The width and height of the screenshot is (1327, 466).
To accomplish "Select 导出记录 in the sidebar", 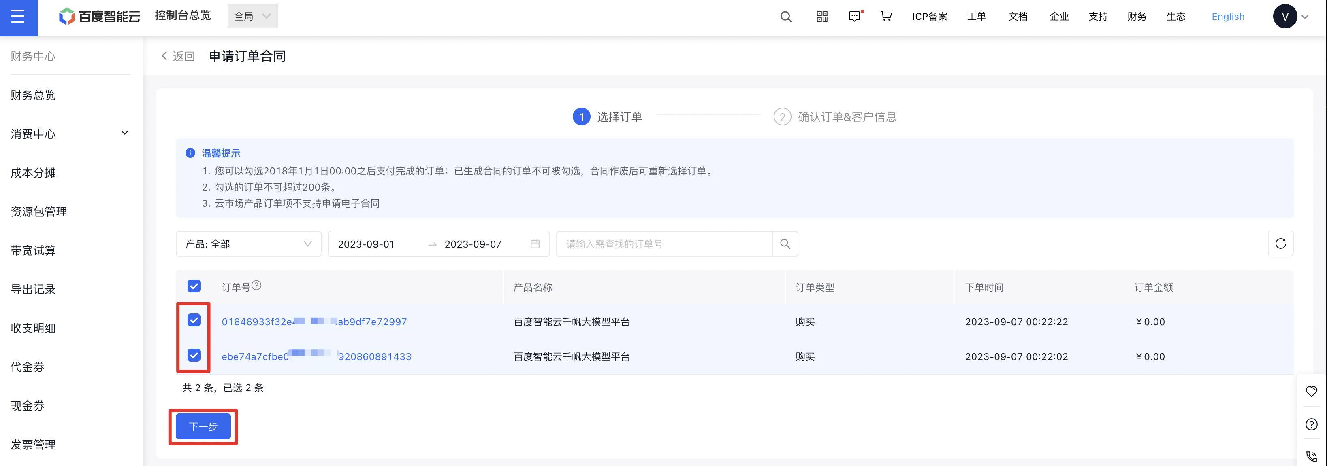I will pyautogui.click(x=33, y=290).
